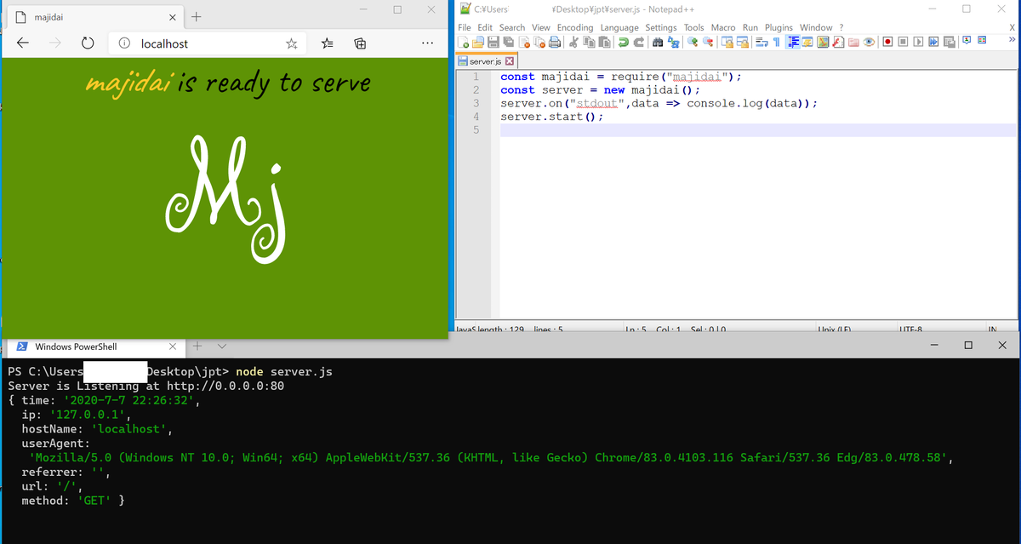The height and width of the screenshot is (544, 1021).
Task: Click the Open file icon in Notepad++
Action: coord(478,41)
